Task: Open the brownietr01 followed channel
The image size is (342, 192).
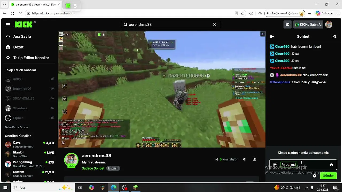Action: 29,89
